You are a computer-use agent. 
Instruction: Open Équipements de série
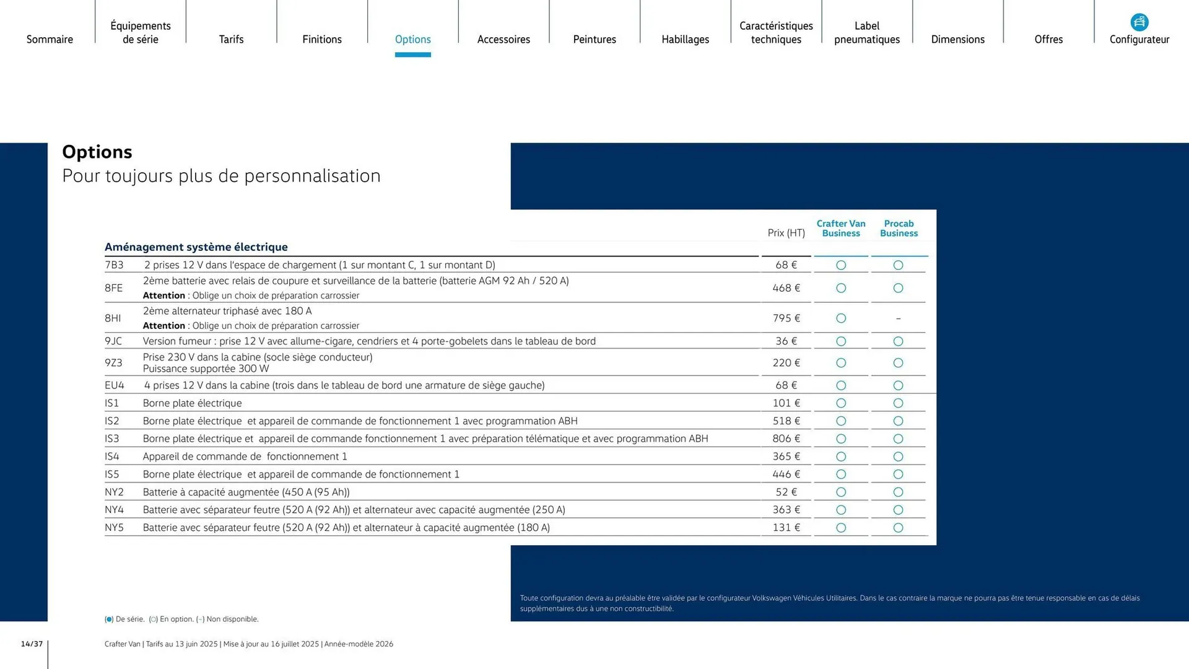pos(140,32)
